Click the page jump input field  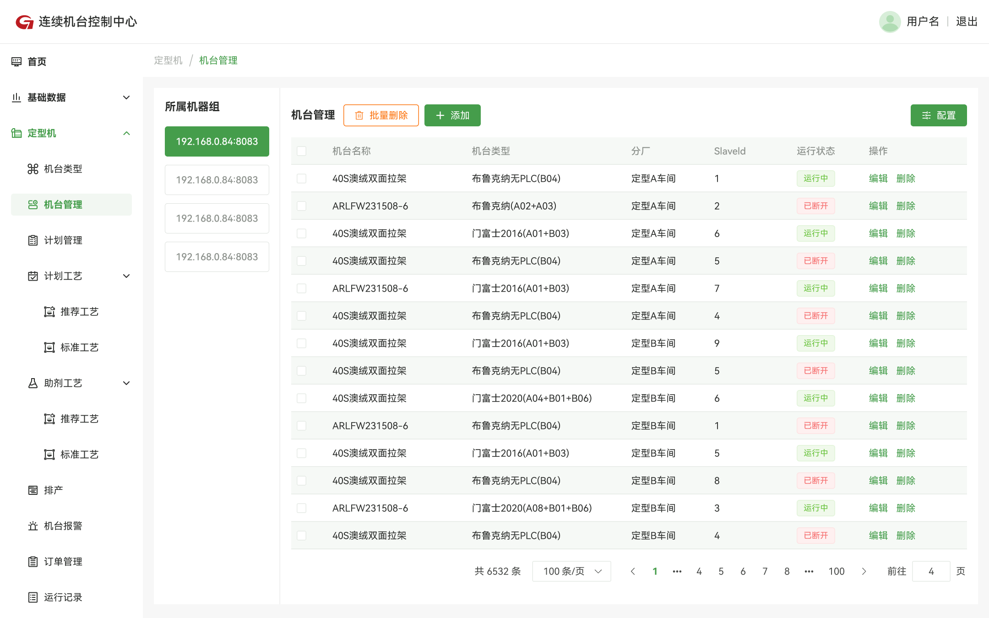pyautogui.click(x=931, y=571)
